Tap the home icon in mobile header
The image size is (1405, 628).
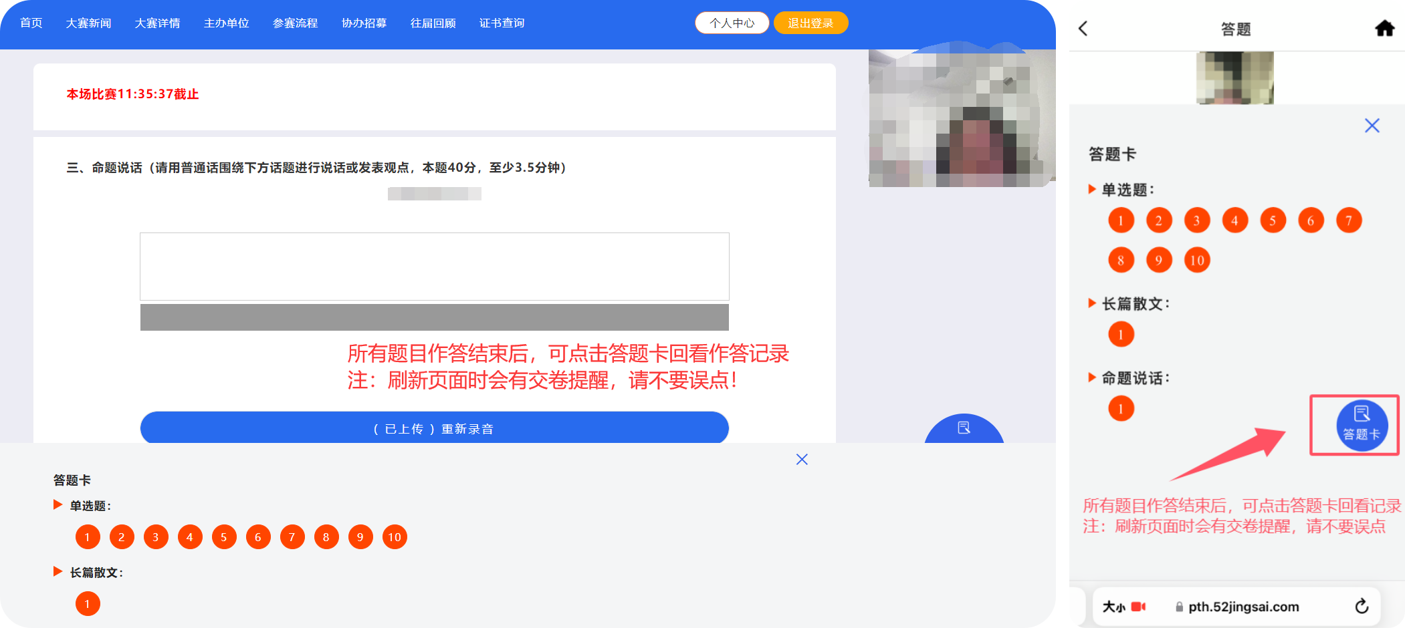tap(1384, 28)
